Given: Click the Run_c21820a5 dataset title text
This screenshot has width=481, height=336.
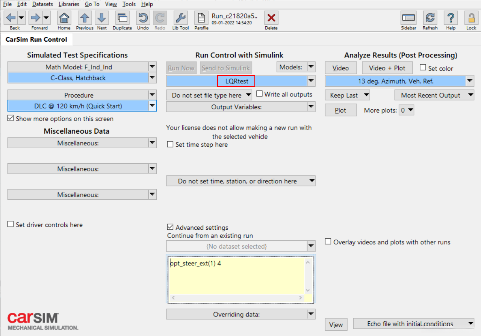Looking at the screenshot, I should pyautogui.click(x=235, y=16).
